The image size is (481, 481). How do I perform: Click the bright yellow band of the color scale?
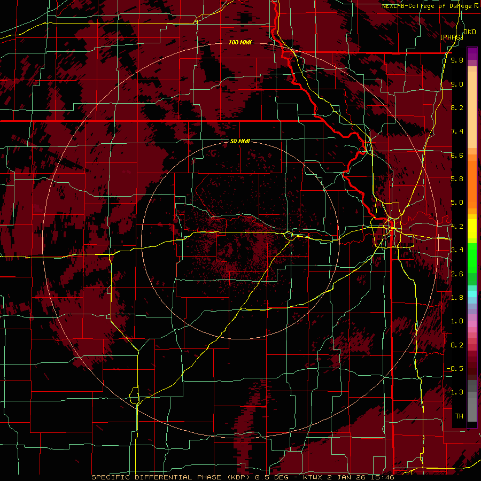(472, 229)
